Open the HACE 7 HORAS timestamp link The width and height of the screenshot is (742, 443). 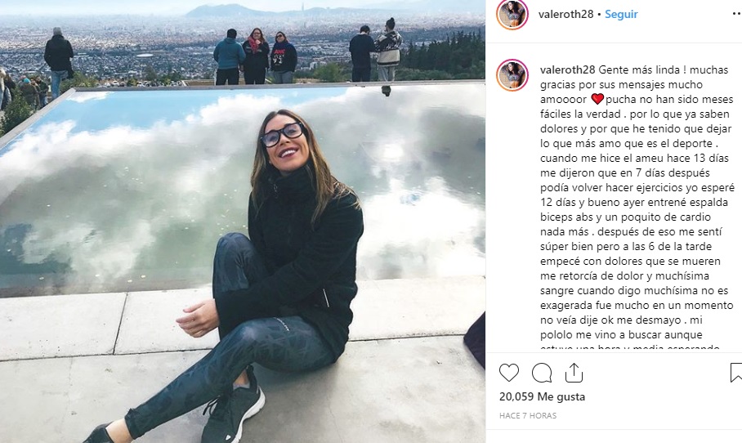(x=528, y=415)
